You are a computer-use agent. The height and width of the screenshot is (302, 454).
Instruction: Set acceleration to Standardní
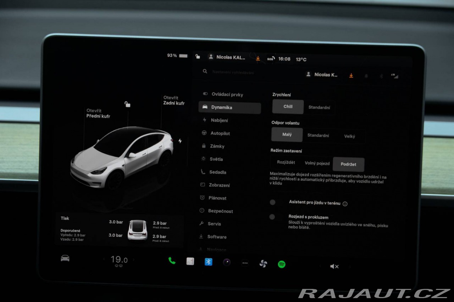click(x=319, y=107)
